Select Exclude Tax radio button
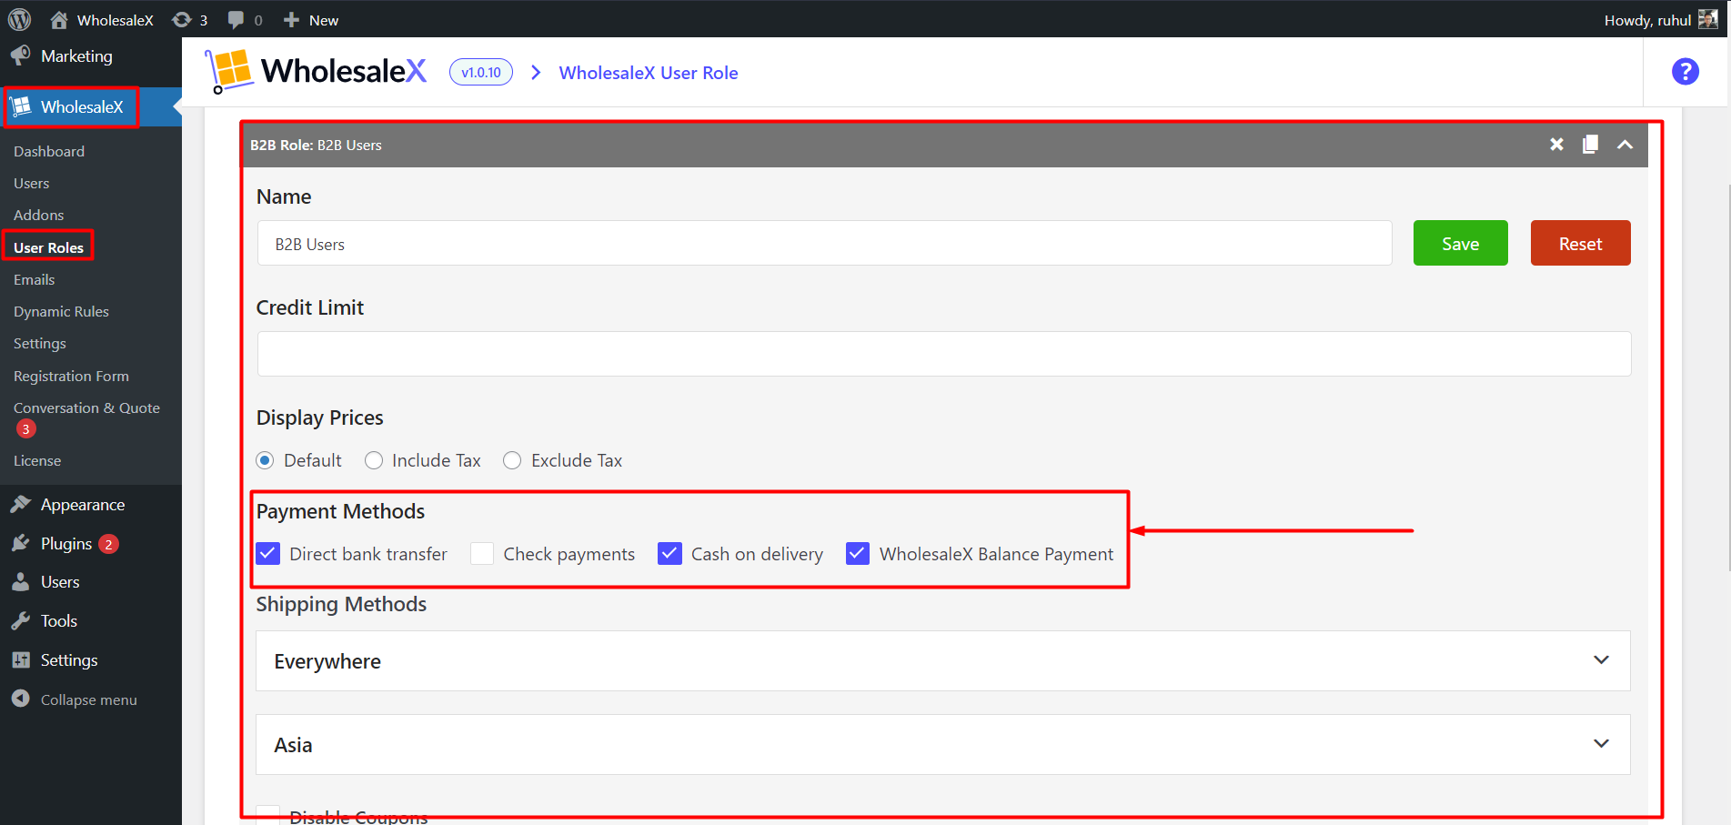1731x825 pixels. [512, 460]
